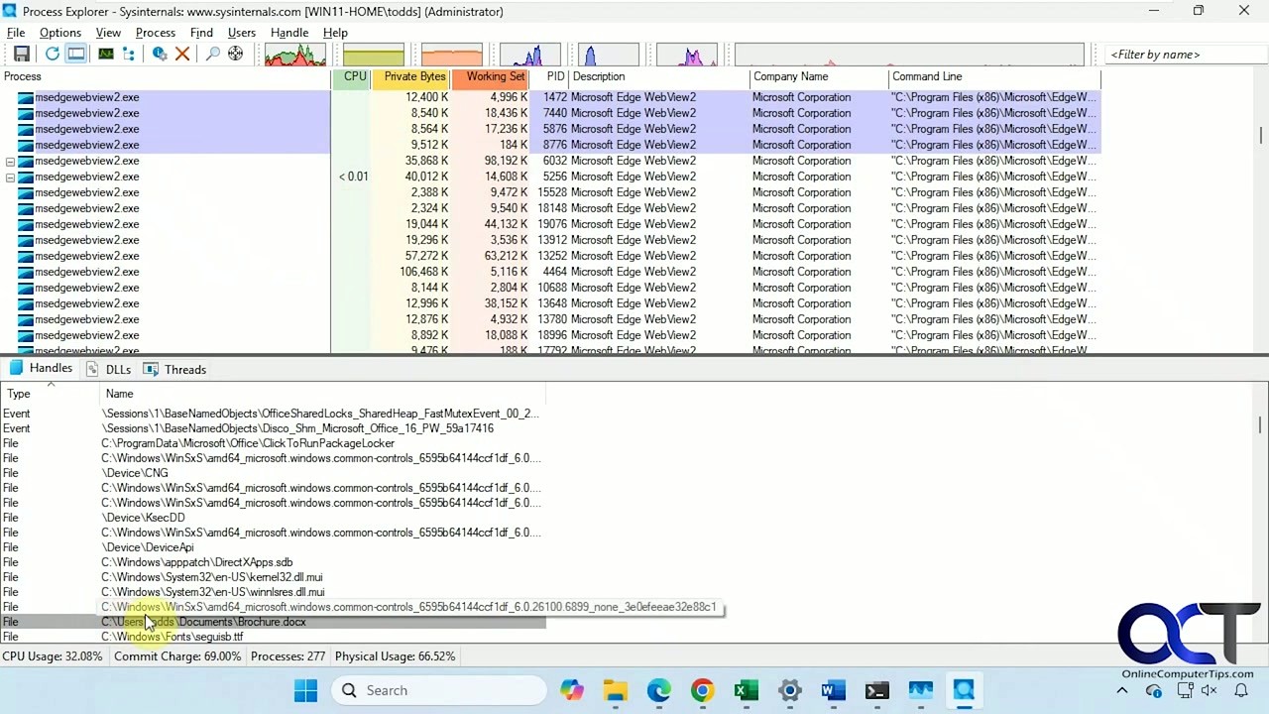
Task: Collapse the second msedgewebview2.exe group
Action: click(9, 177)
